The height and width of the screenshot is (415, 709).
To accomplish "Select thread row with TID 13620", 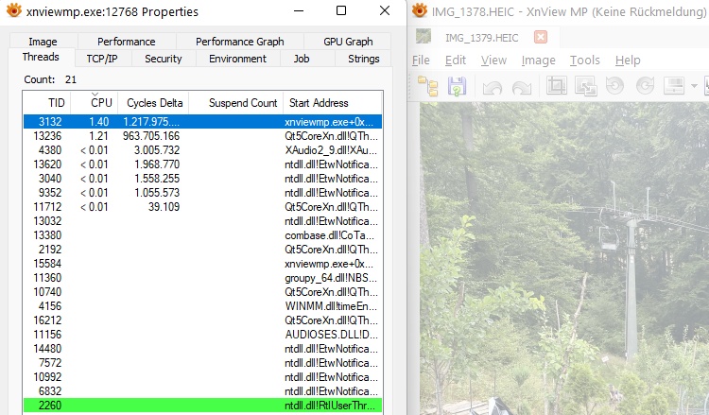I will pos(202,164).
